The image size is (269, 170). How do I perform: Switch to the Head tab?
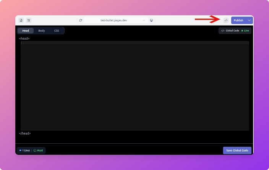coord(26,30)
